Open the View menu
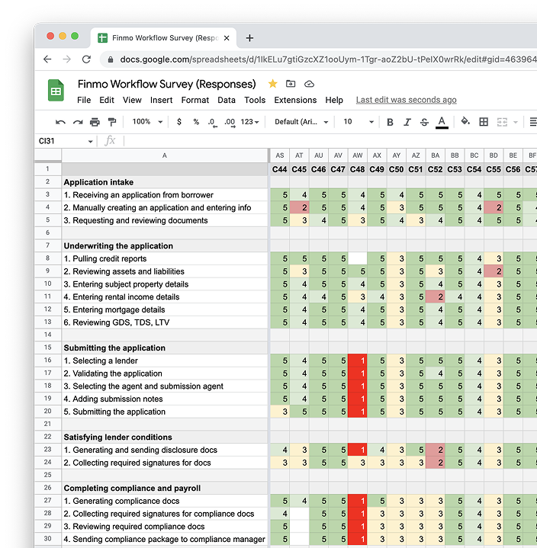This screenshot has height=548, width=537. coord(132,100)
